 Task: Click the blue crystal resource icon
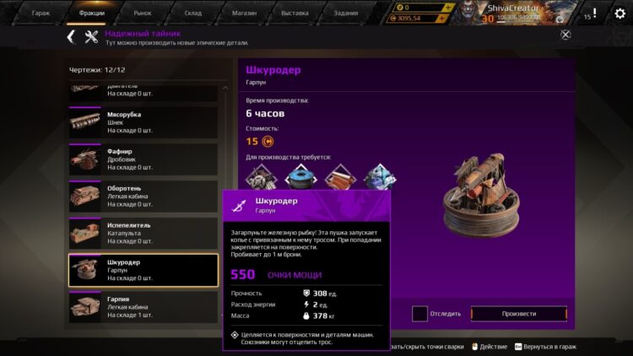point(380,177)
